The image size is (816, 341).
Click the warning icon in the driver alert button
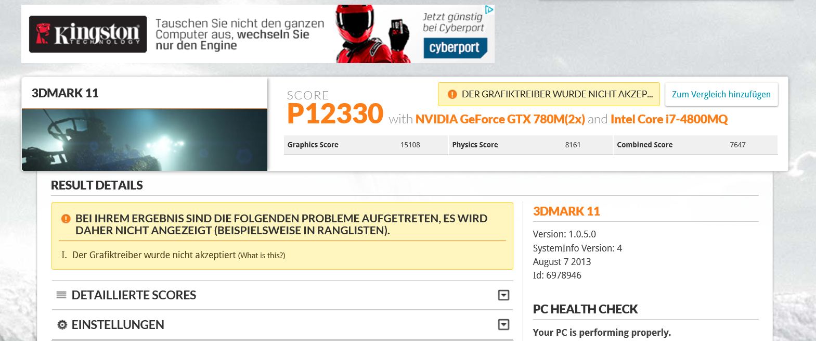[452, 94]
